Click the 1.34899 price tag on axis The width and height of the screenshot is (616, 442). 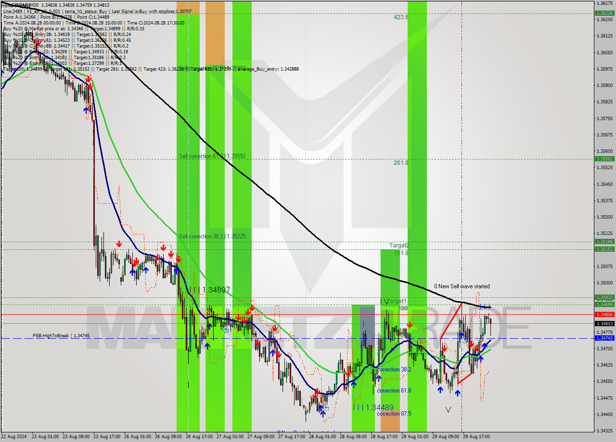click(x=604, y=304)
